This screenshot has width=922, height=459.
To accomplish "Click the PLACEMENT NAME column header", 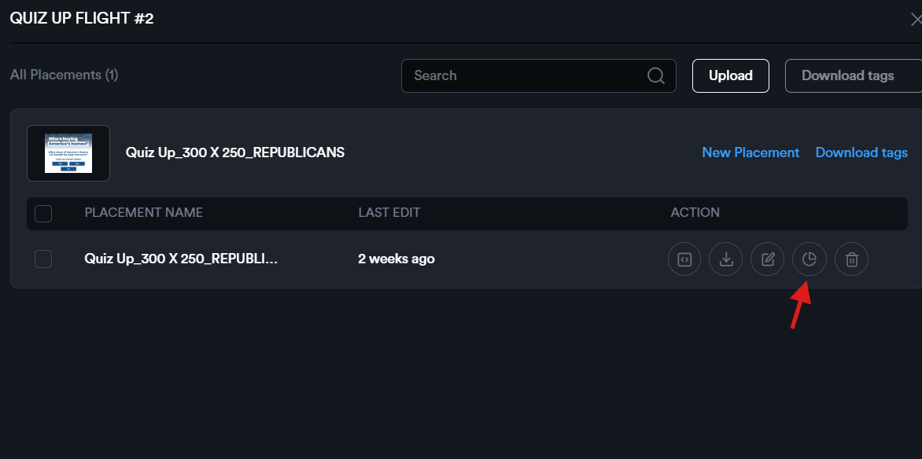I will click(143, 212).
